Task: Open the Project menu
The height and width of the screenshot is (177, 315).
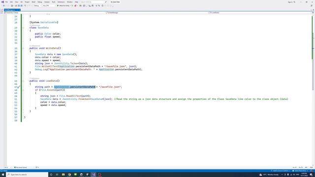Action: (27, 2)
